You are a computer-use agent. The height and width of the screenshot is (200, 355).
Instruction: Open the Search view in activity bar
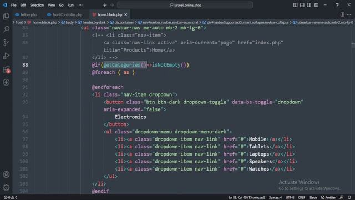6,29
